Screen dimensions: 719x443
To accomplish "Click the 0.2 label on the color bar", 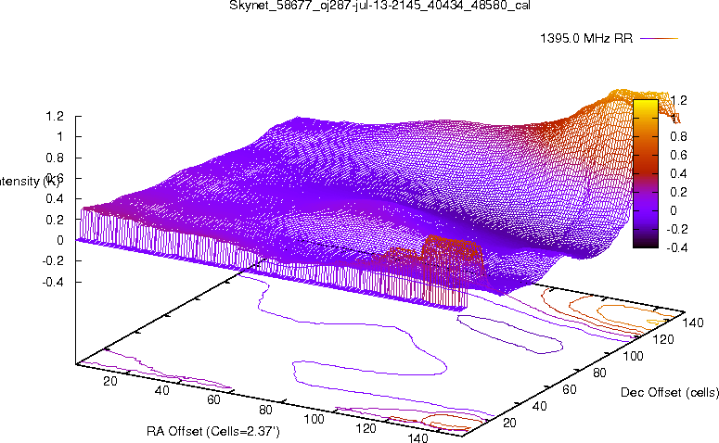I will pos(679,193).
